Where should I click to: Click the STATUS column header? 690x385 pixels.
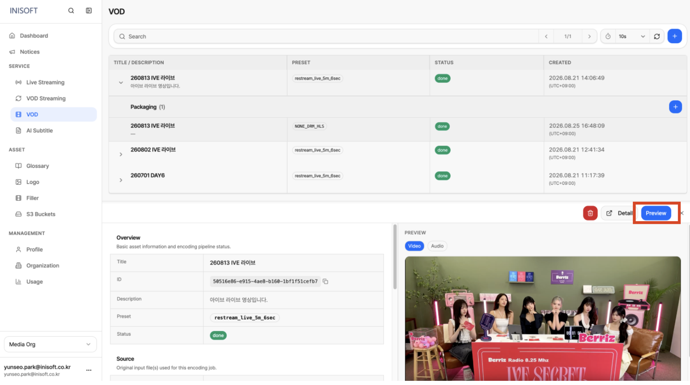point(444,62)
